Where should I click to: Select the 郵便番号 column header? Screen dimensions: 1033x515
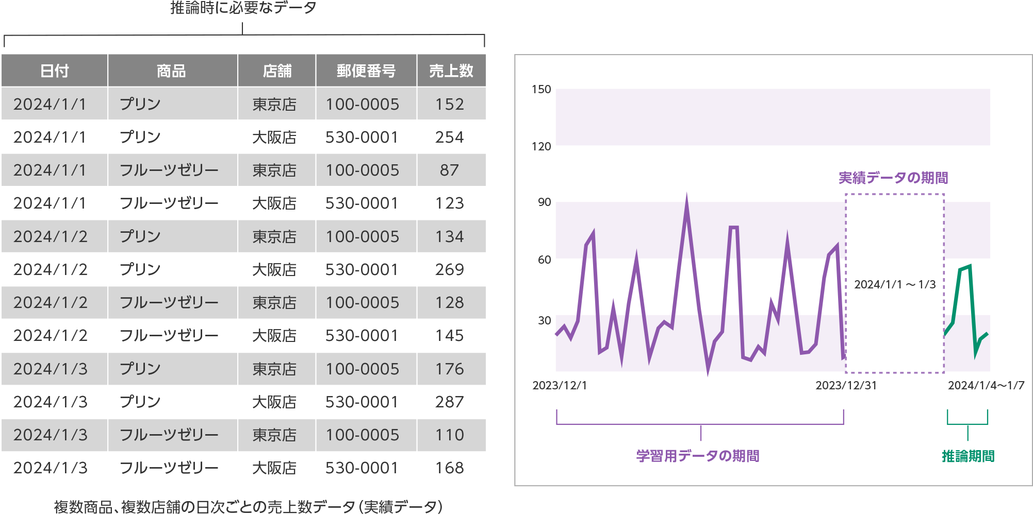pyautogui.click(x=366, y=71)
